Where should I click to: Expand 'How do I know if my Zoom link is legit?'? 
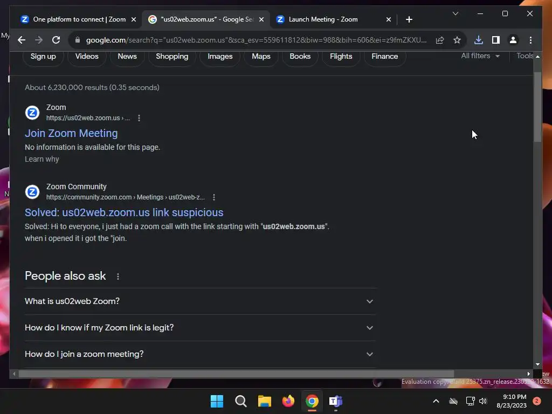[200, 328]
